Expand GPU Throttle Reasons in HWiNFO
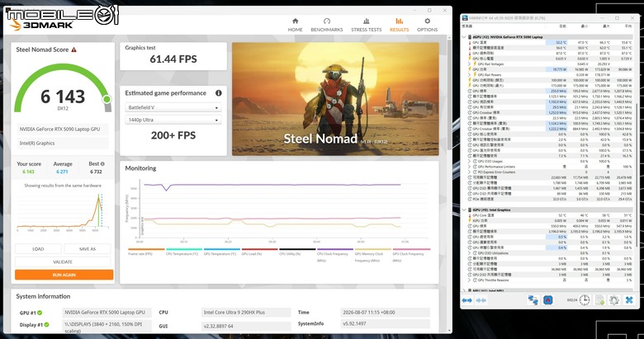Screen dimensions: 644x339 (470, 280)
